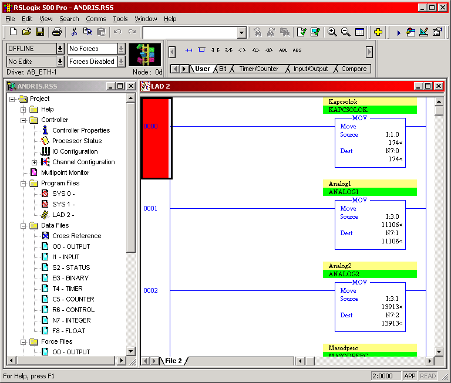This screenshot has height=383, width=451.
Task: Paste from the clipboard
Action: 101,32
